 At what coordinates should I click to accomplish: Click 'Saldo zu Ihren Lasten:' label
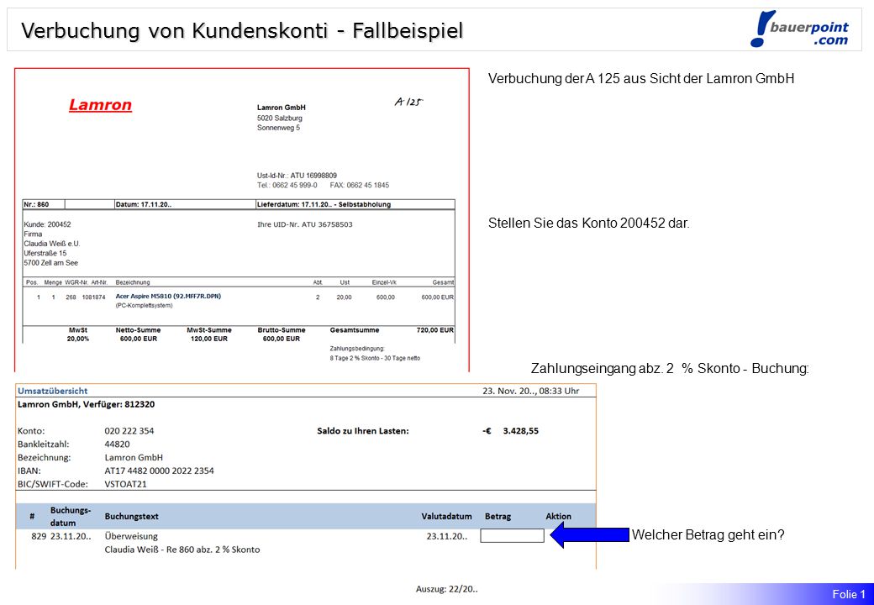coord(363,430)
